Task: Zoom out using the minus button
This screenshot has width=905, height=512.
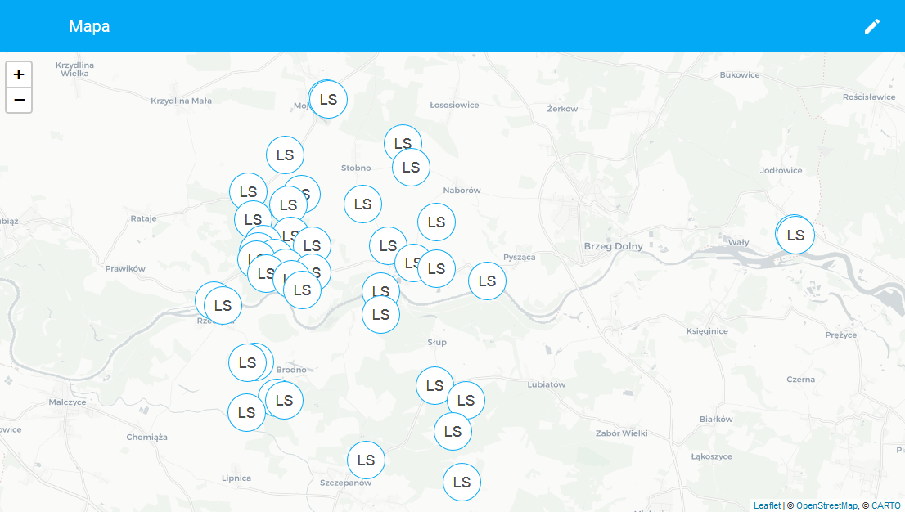Action: click(19, 100)
